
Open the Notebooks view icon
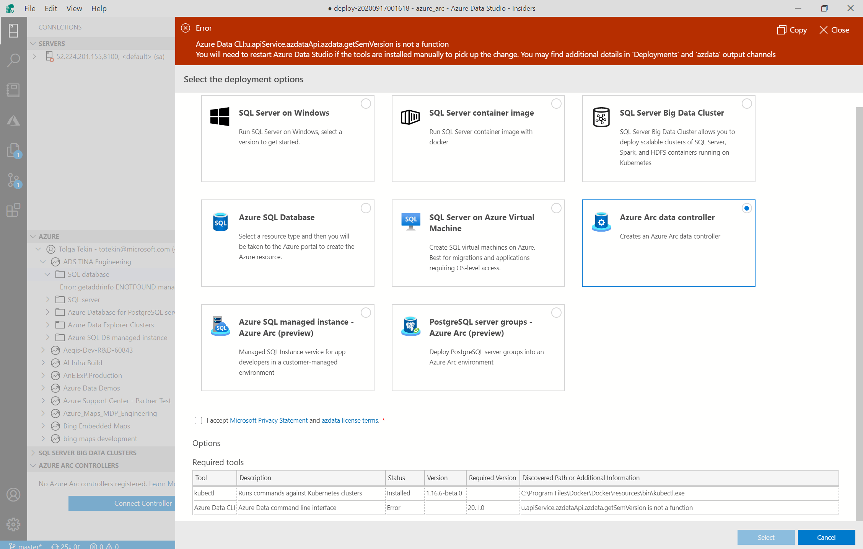(13, 90)
